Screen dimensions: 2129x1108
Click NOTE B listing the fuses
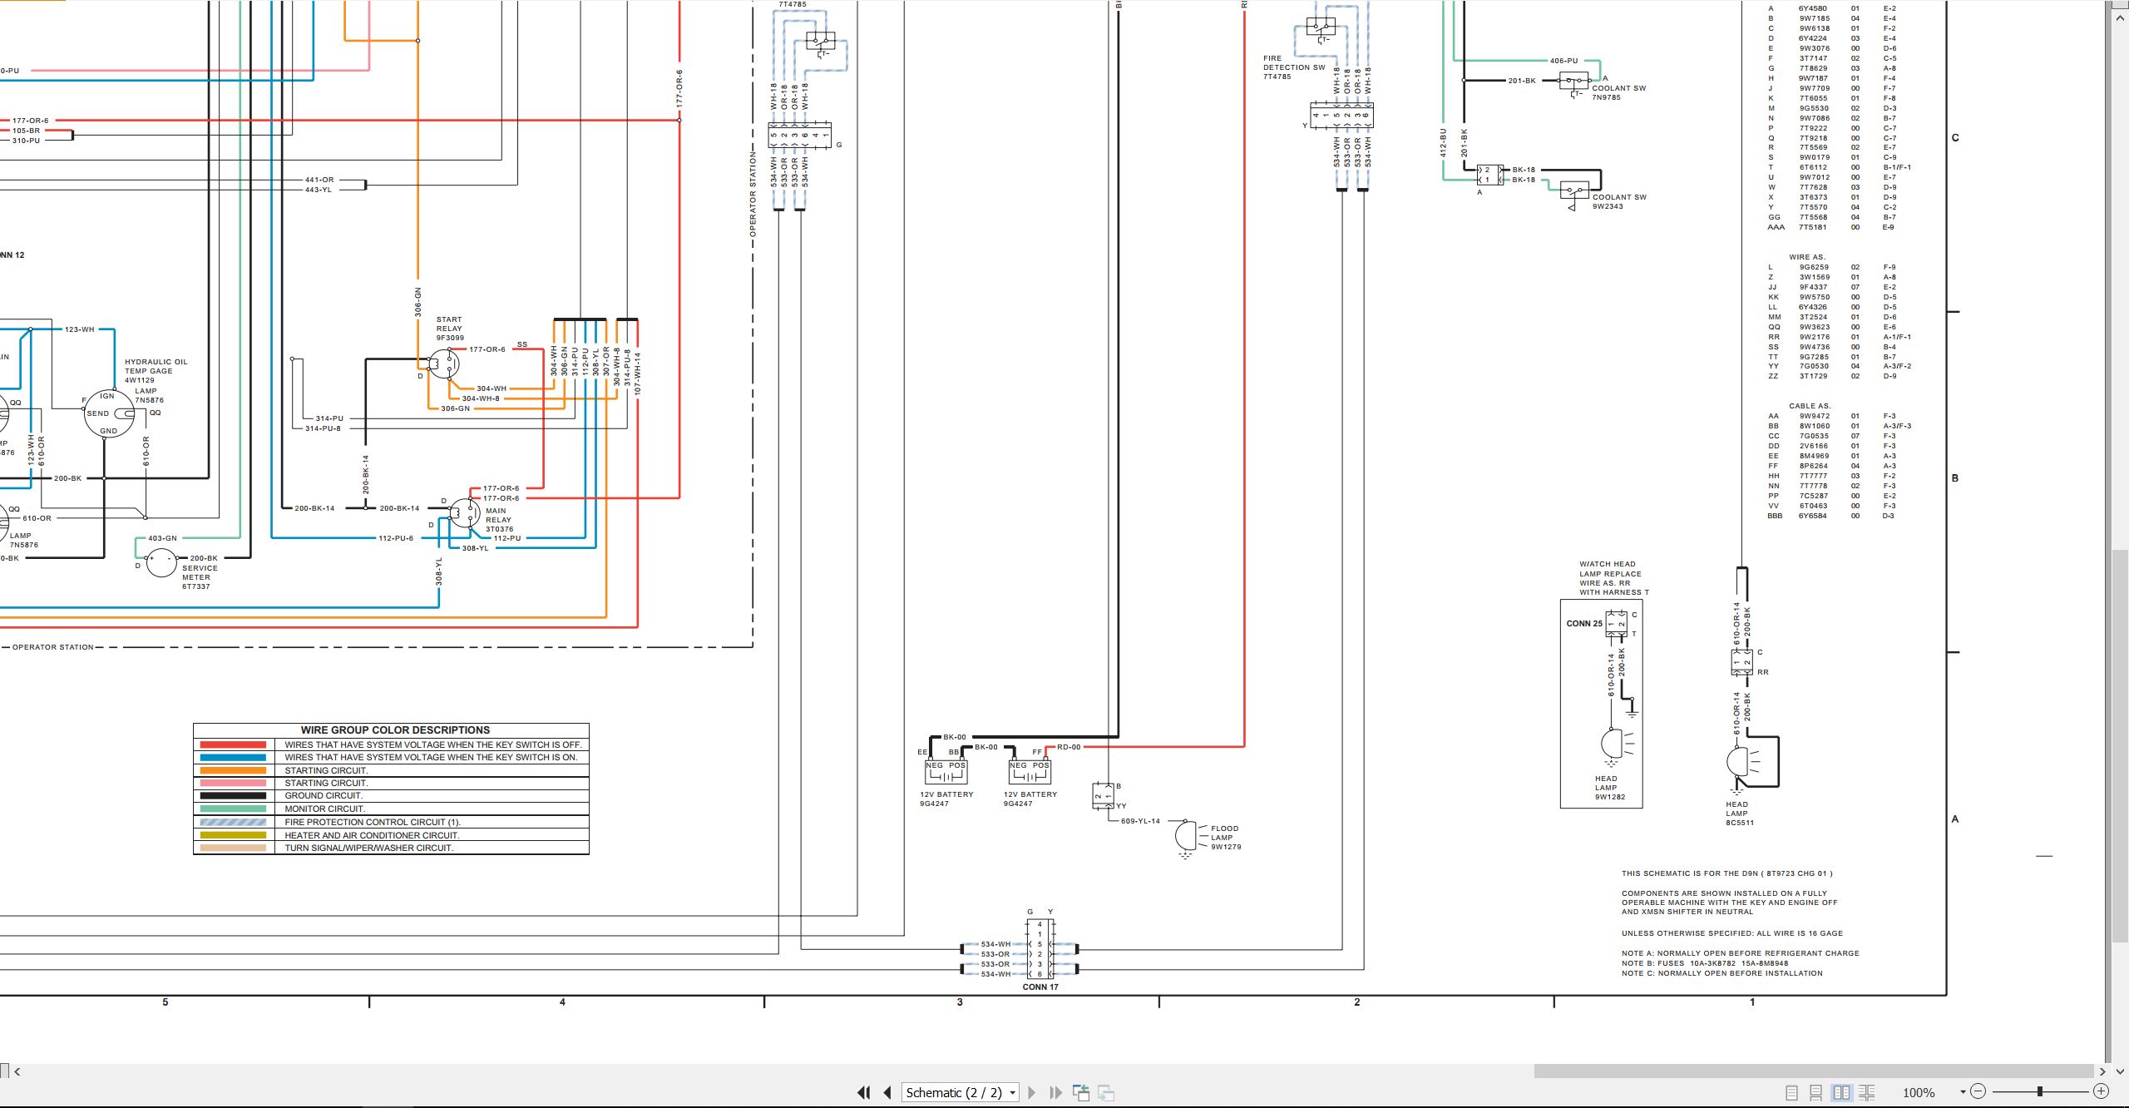tap(1705, 963)
